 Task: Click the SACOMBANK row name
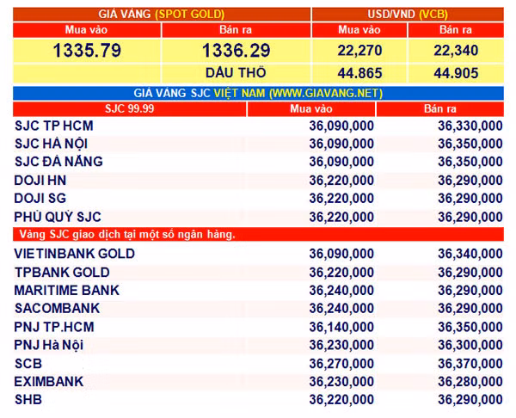[58, 309]
